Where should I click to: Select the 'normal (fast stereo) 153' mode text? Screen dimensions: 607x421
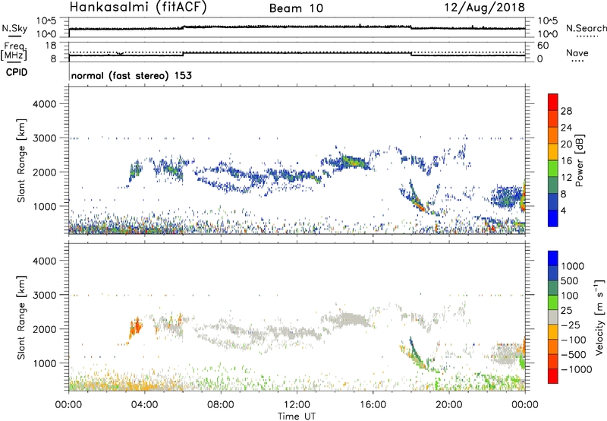tap(131, 75)
